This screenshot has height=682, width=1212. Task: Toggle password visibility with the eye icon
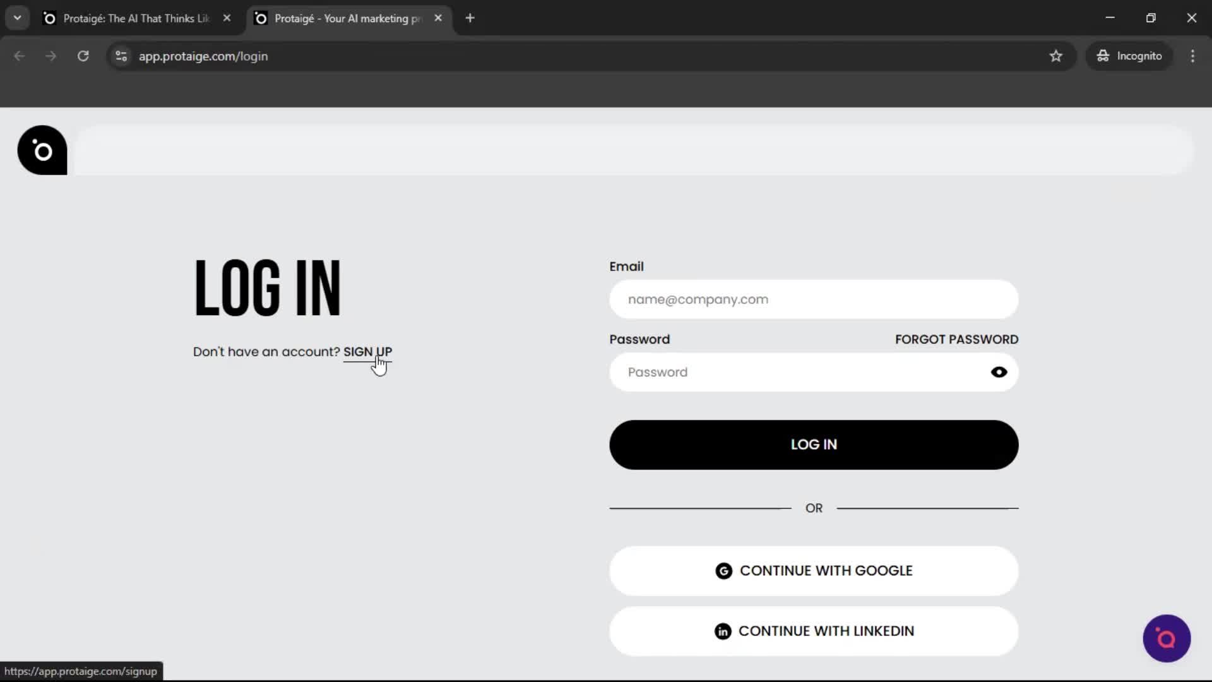(999, 372)
